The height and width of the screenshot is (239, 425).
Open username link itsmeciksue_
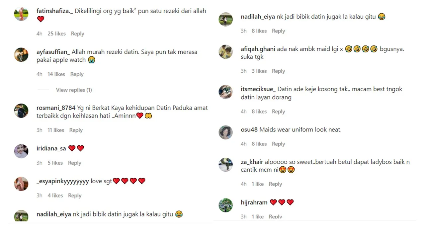258,89
